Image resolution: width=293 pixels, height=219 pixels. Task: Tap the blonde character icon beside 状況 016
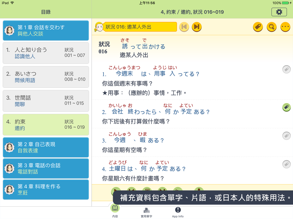tap(99, 27)
